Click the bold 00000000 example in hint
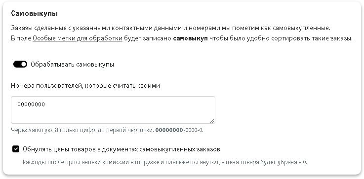This screenshot has width=364, height=179. 169,130
